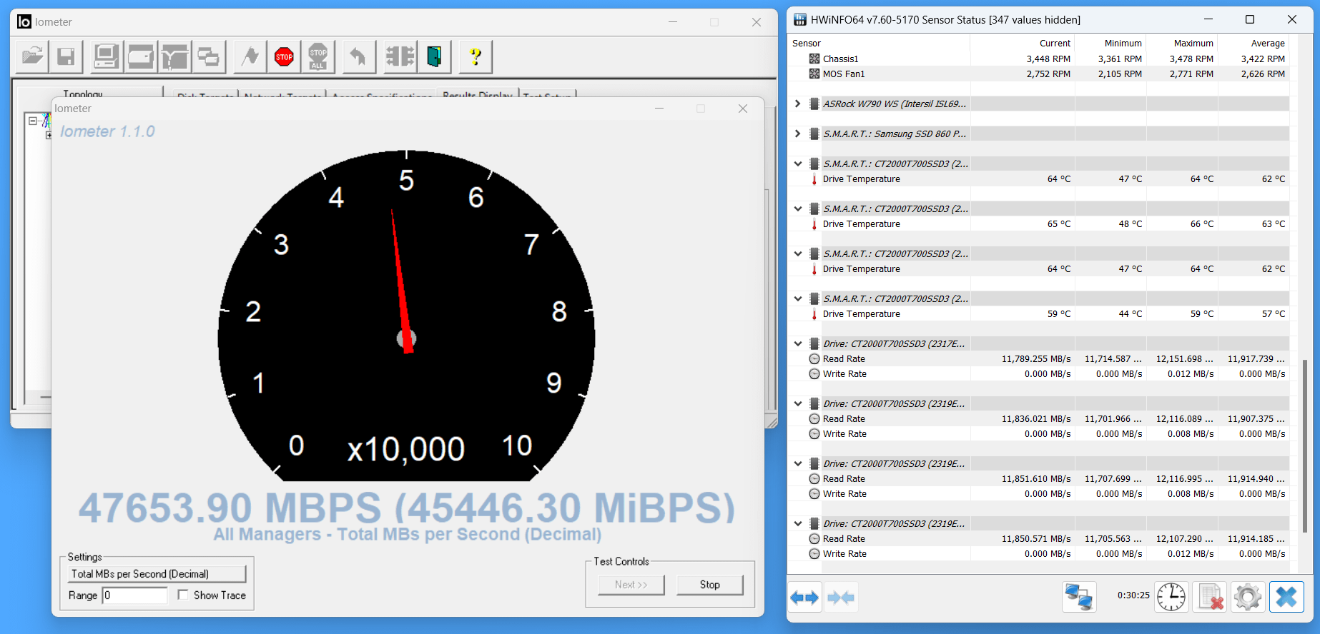
Task: Click HWiNFO logging sheet with red X icon
Action: [x=1210, y=597]
